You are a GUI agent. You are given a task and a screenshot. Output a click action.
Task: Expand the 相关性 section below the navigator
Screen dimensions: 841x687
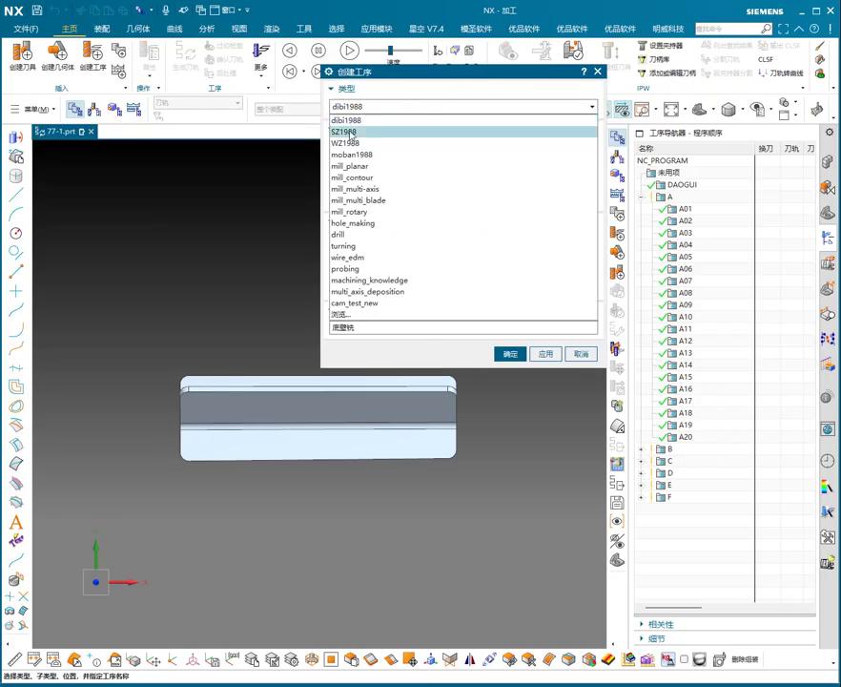642,624
